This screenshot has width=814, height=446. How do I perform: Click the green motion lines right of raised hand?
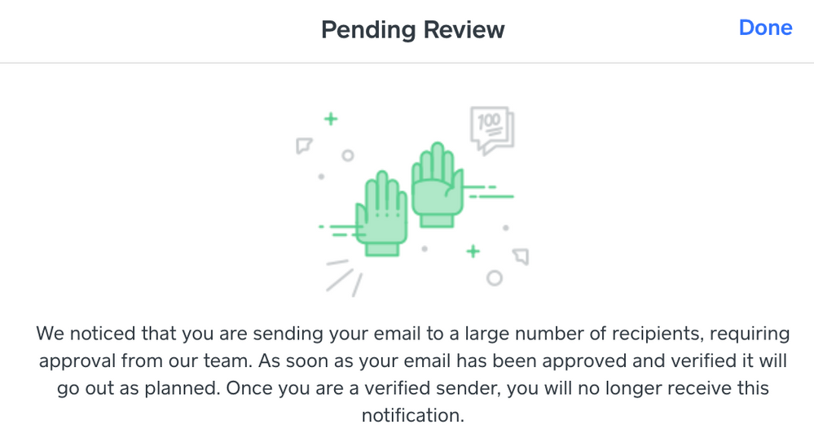pyautogui.click(x=488, y=192)
